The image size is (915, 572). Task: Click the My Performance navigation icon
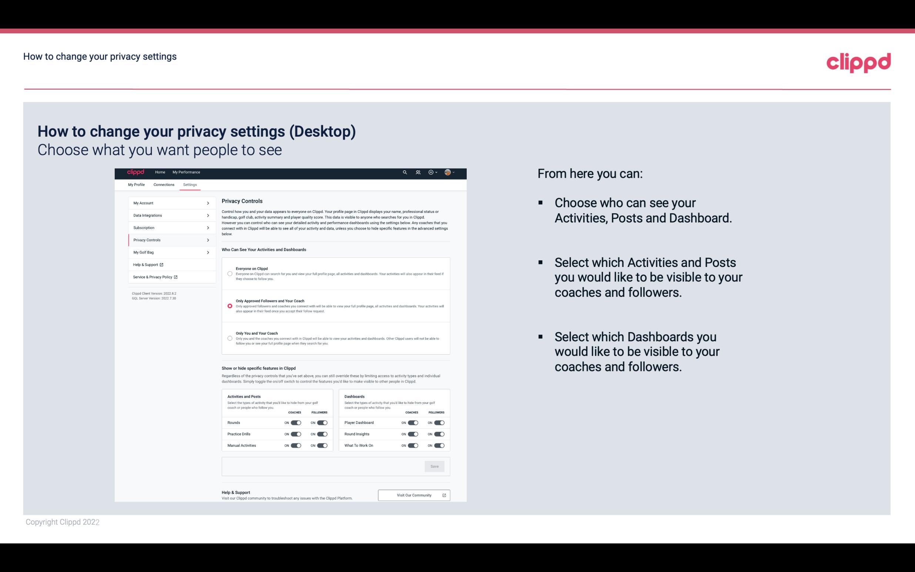[187, 172]
